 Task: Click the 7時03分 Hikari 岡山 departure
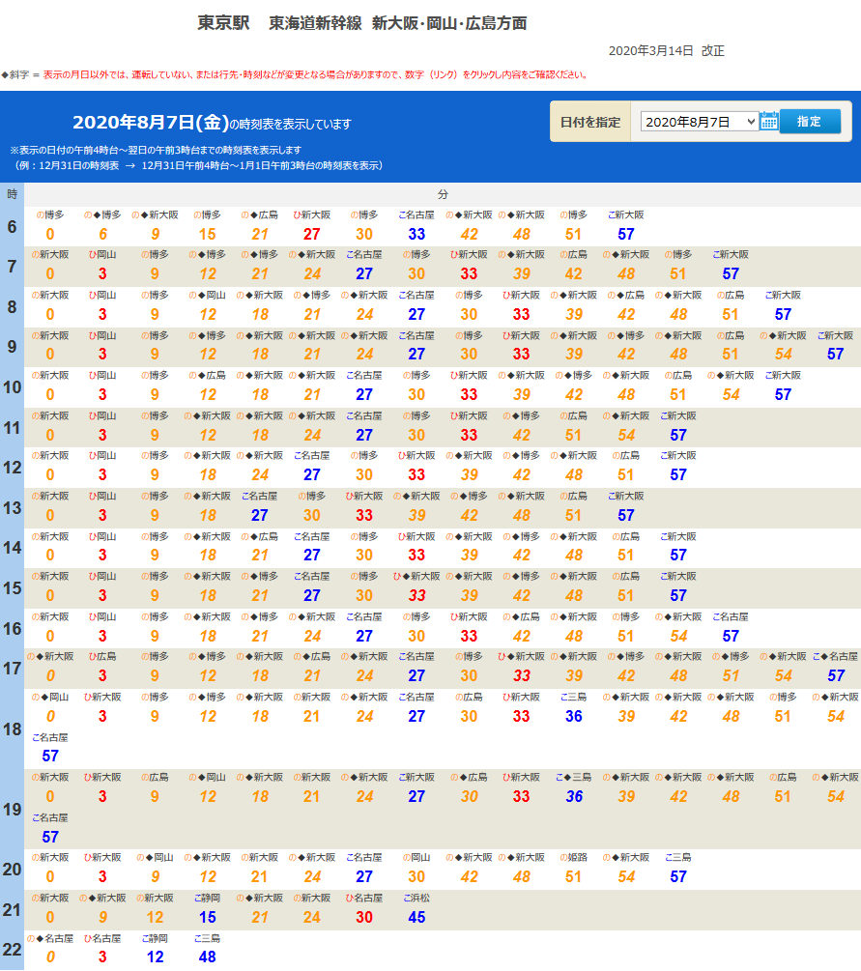coord(102,274)
